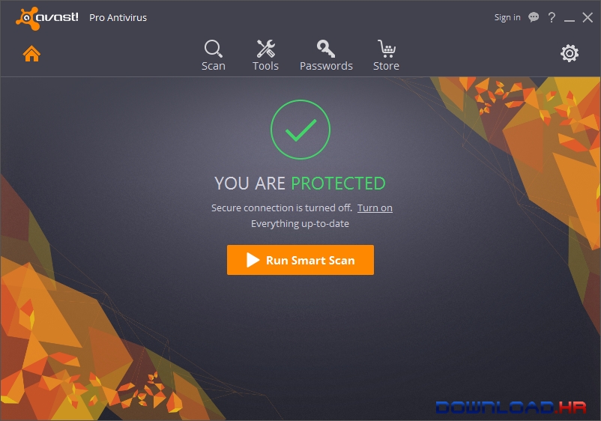
Task: Click the green checkmark status circle
Action: 300,130
